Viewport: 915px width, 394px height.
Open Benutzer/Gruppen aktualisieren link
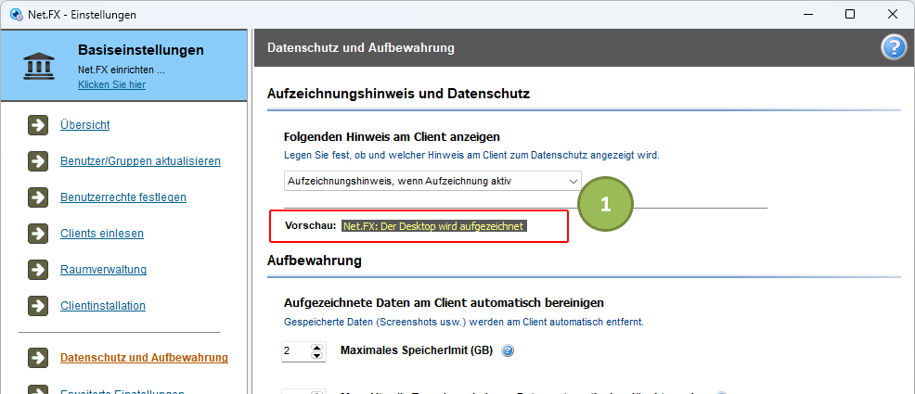pos(141,161)
